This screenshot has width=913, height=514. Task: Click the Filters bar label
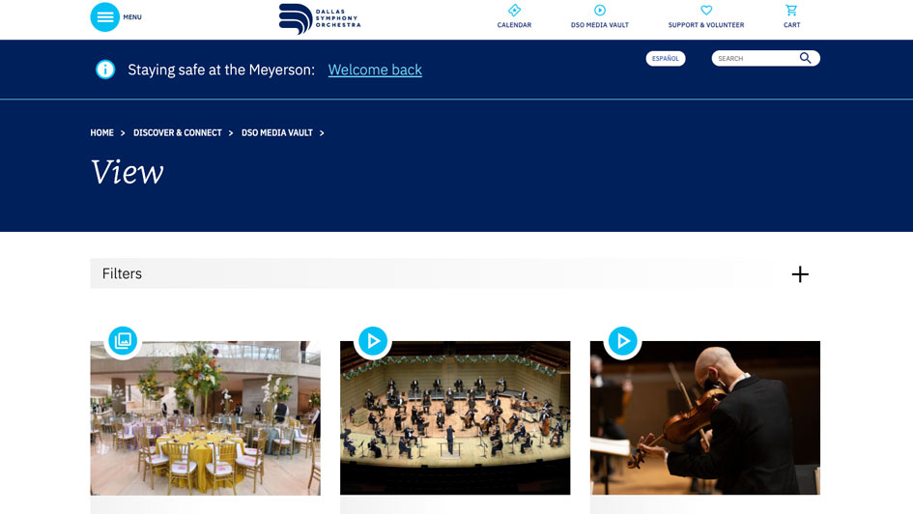[122, 273]
